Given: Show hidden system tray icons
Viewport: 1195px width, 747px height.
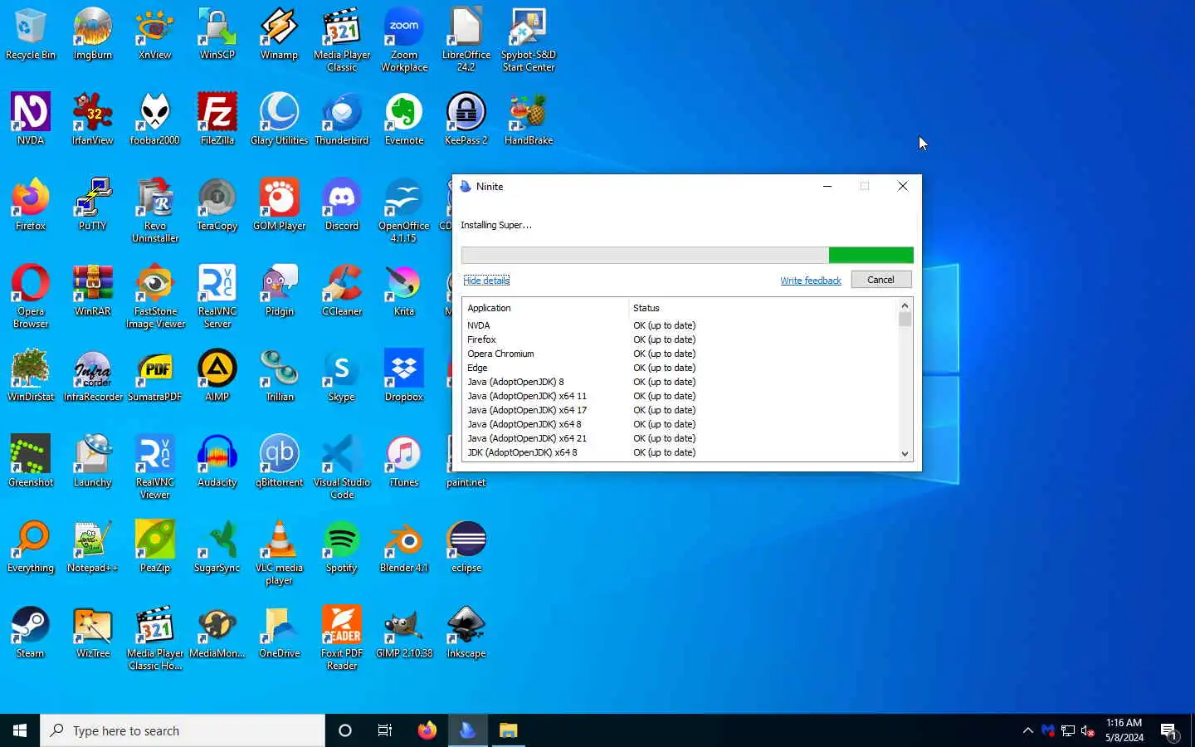Looking at the screenshot, I should click(x=1028, y=730).
